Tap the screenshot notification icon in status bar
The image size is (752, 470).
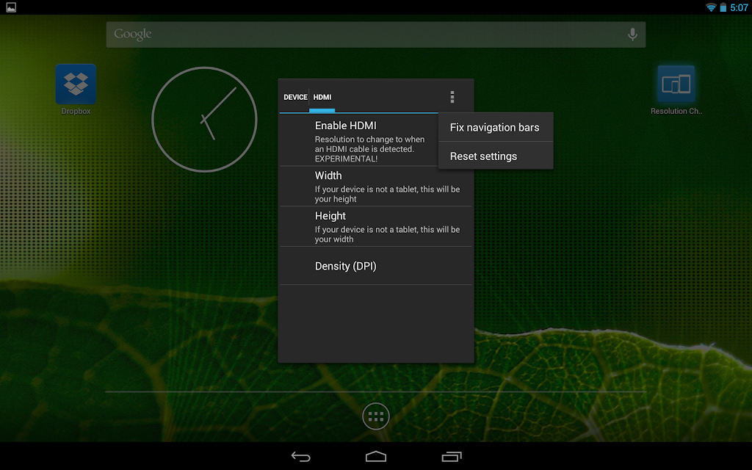11,7
